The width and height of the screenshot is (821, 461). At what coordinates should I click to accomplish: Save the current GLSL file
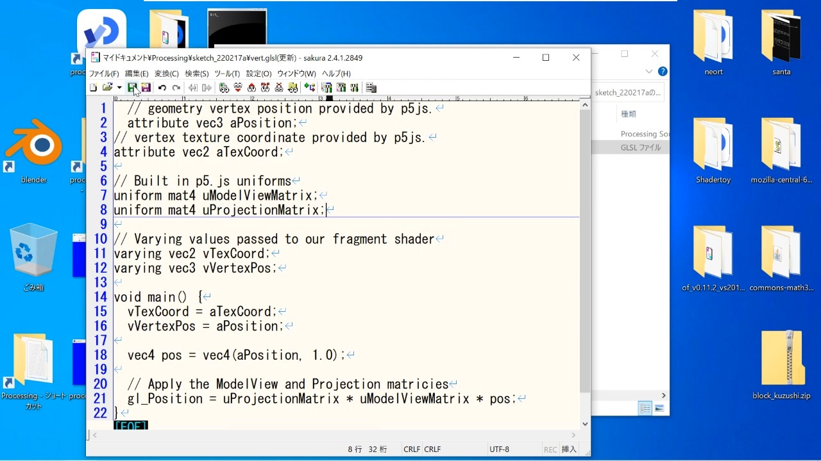(132, 87)
